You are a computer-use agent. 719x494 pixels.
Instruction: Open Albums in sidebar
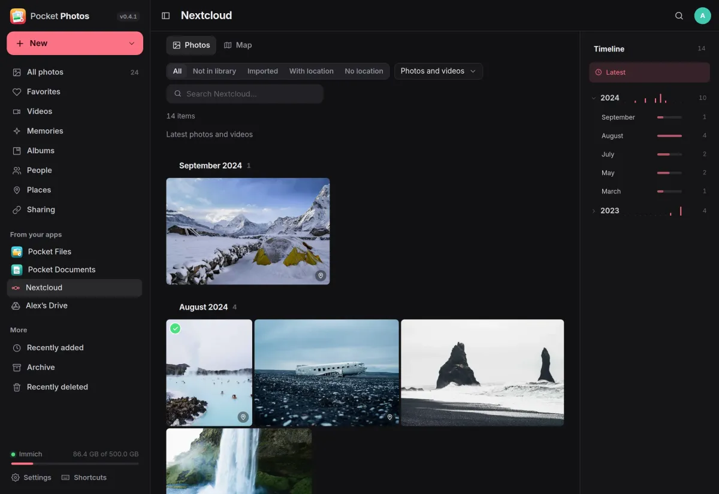(x=75, y=151)
